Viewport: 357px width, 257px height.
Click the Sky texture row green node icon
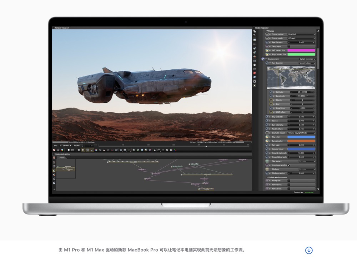[267, 161]
